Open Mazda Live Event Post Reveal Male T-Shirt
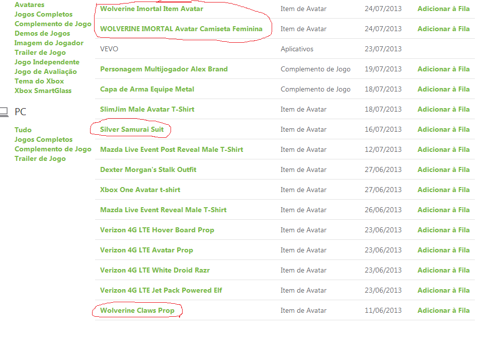The width and height of the screenshot is (497, 353). point(172,149)
